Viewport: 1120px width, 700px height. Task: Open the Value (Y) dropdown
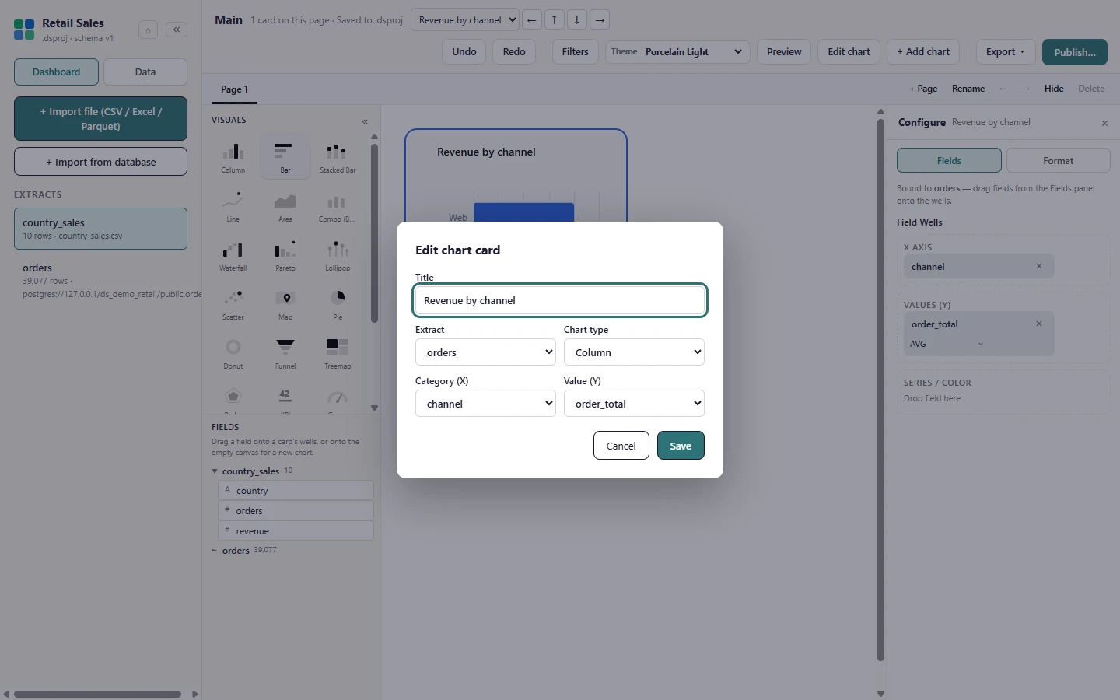pos(634,404)
